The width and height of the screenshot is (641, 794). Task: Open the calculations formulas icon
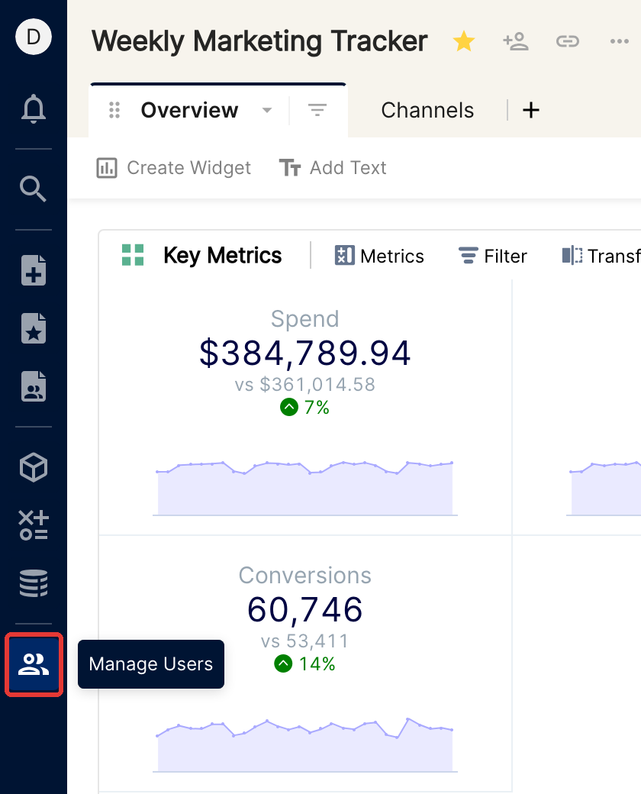pyautogui.click(x=34, y=525)
